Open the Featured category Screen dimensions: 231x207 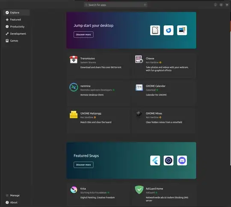(16, 20)
